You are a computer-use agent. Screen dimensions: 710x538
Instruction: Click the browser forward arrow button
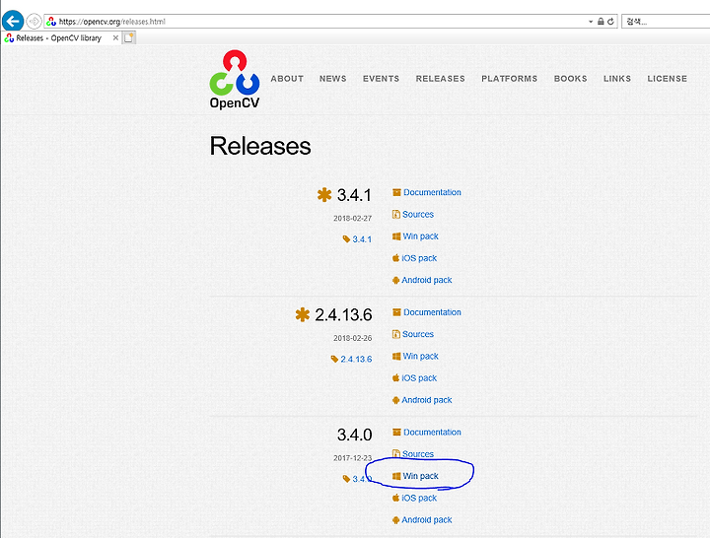34,22
